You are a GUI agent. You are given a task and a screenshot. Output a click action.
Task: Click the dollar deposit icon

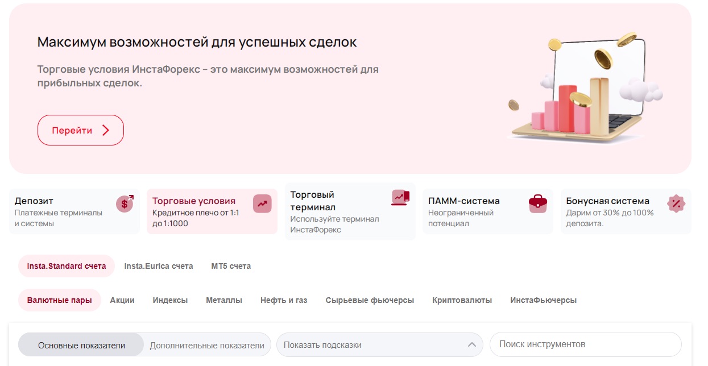pyautogui.click(x=125, y=203)
